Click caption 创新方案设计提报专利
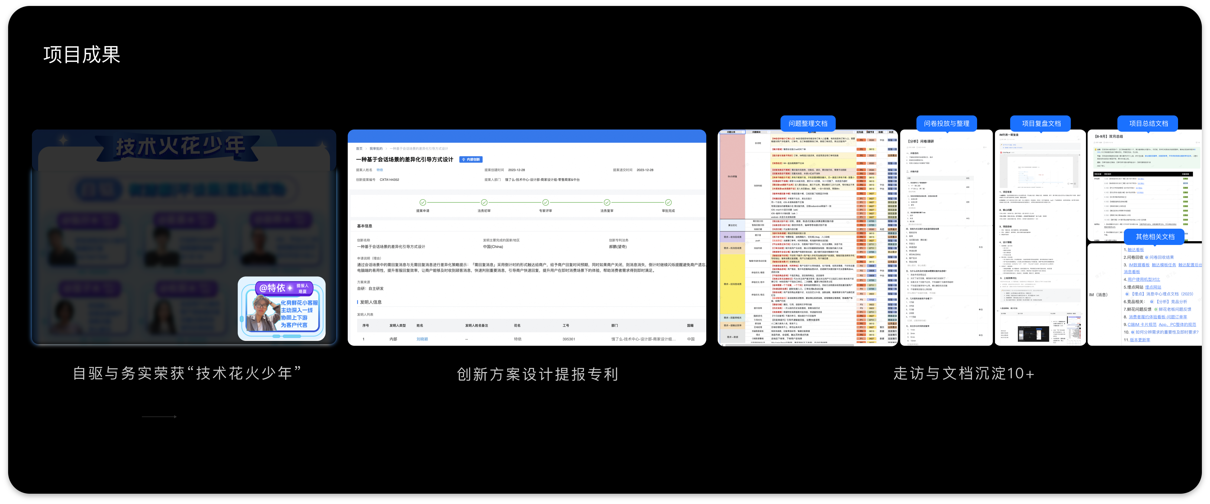This screenshot has height=504, width=1210. click(x=537, y=374)
